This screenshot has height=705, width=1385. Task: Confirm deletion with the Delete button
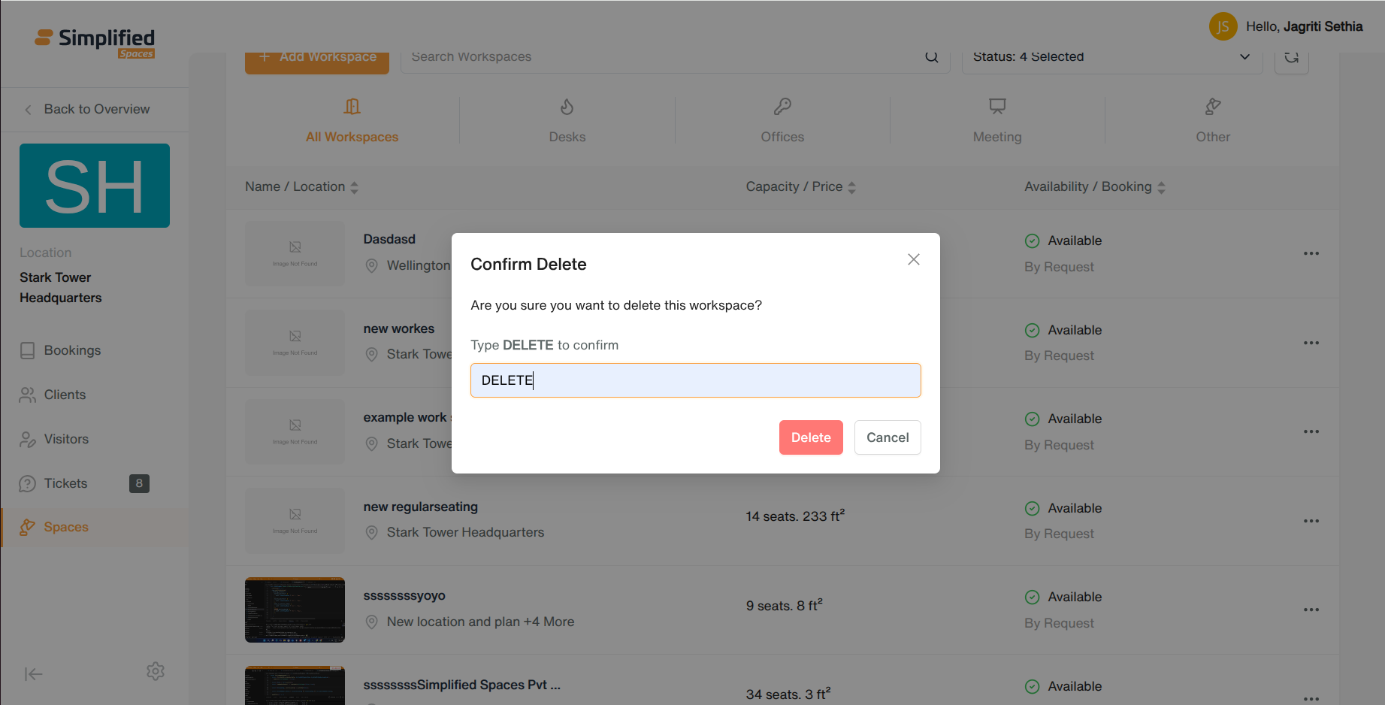811,437
